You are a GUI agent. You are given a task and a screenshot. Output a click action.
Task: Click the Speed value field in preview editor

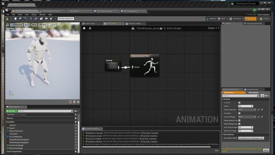(x=245, y=106)
